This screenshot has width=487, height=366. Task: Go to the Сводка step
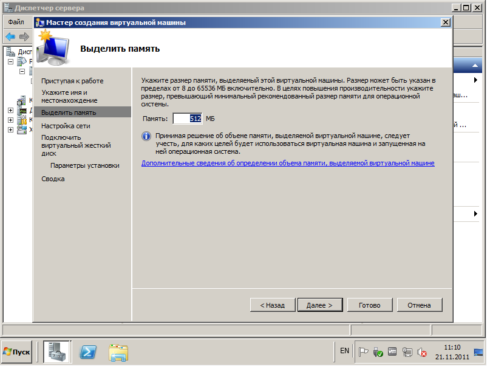click(x=53, y=179)
